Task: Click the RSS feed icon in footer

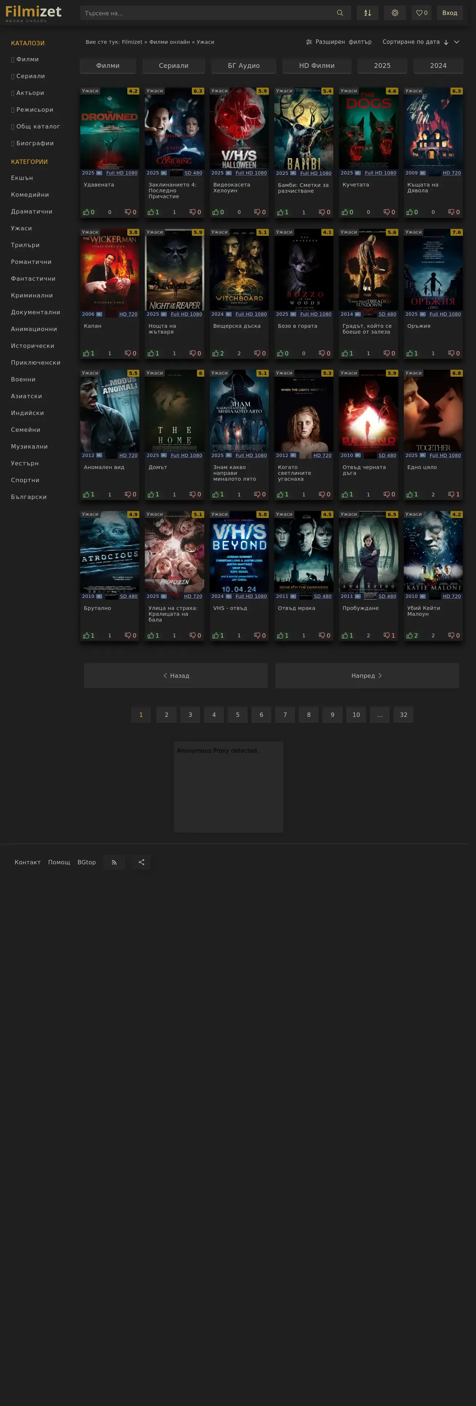Action: coord(114,863)
